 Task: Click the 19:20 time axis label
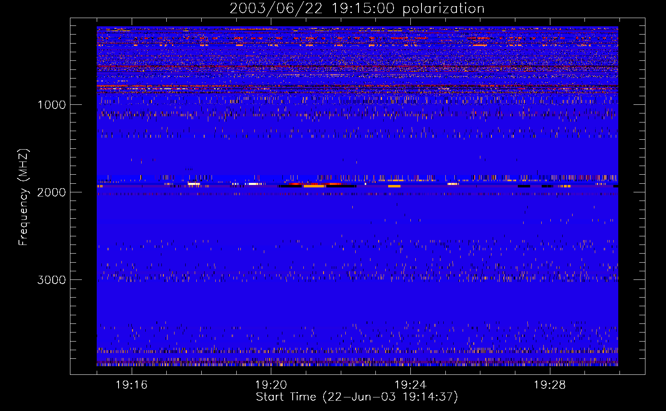click(271, 385)
